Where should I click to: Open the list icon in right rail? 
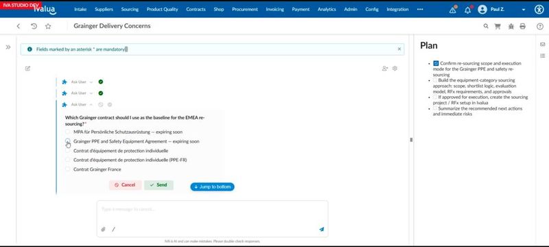point(543,56)
